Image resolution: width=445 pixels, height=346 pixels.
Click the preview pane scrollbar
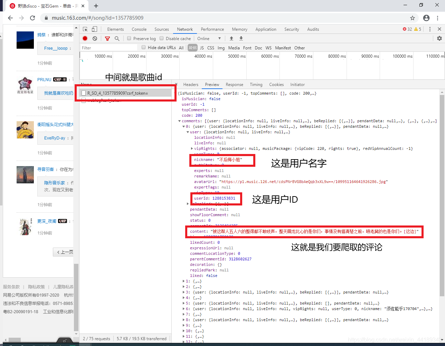pos(442,195)
